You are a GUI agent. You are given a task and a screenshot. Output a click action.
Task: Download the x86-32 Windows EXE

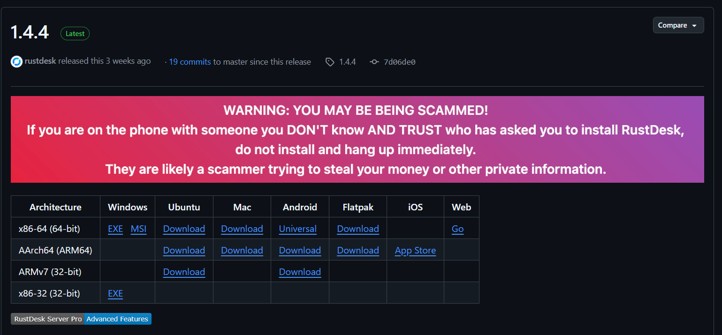[x=115, y=293]
